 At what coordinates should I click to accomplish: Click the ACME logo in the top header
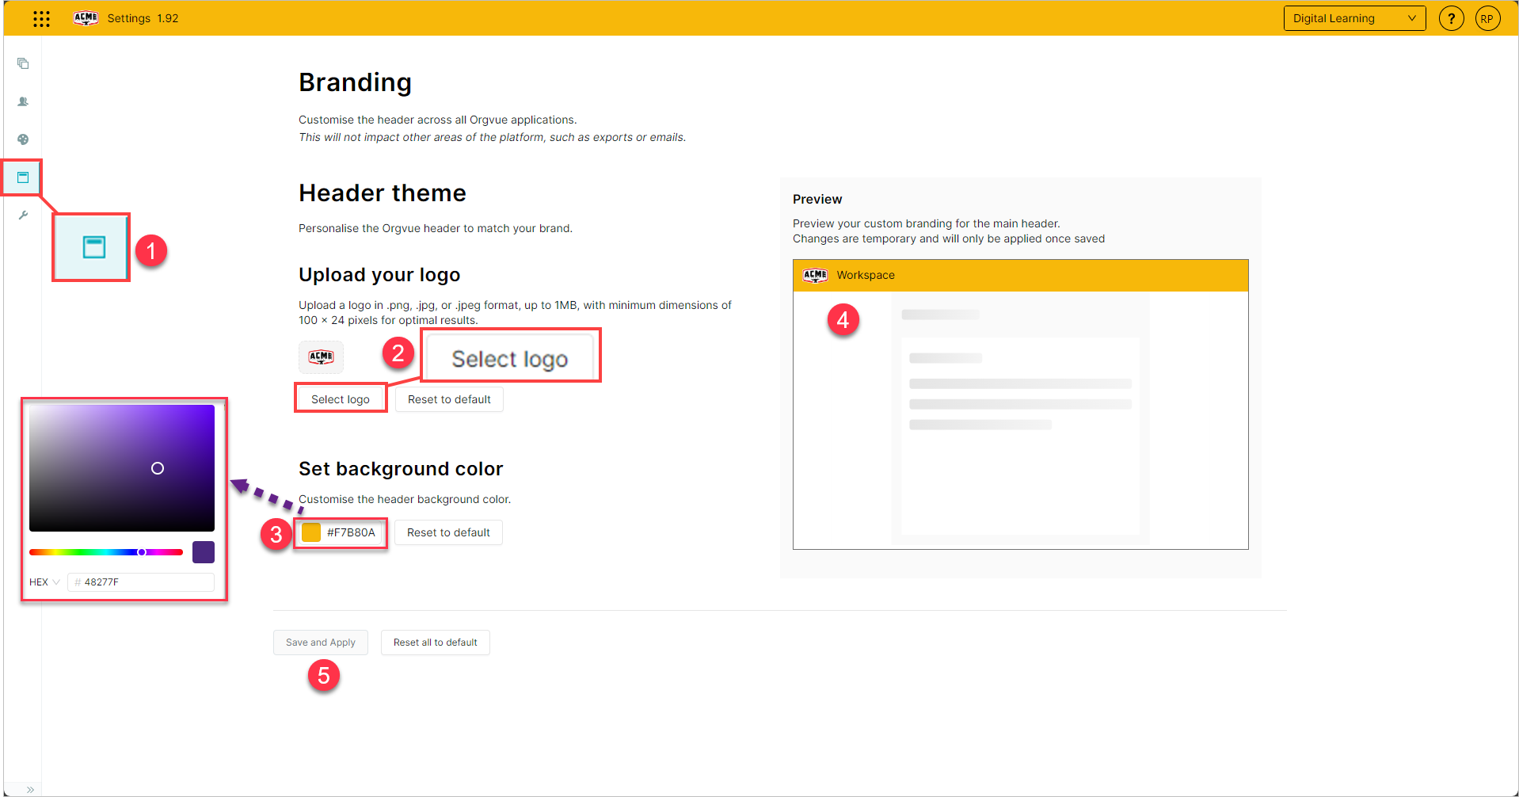tap(86, 18)
